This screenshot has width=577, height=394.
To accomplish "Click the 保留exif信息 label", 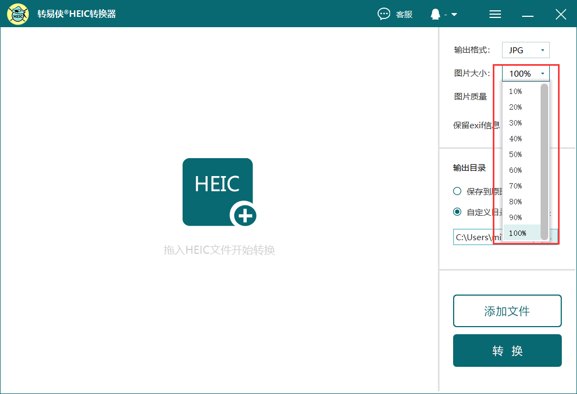I will click(476, 125).
